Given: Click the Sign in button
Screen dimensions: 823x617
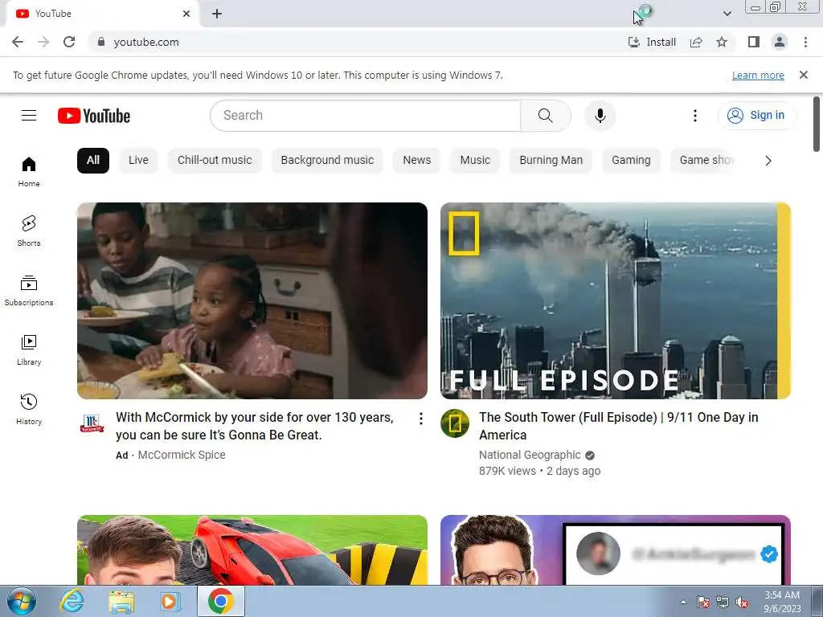Looking at the screenshot, I should 756,116.
